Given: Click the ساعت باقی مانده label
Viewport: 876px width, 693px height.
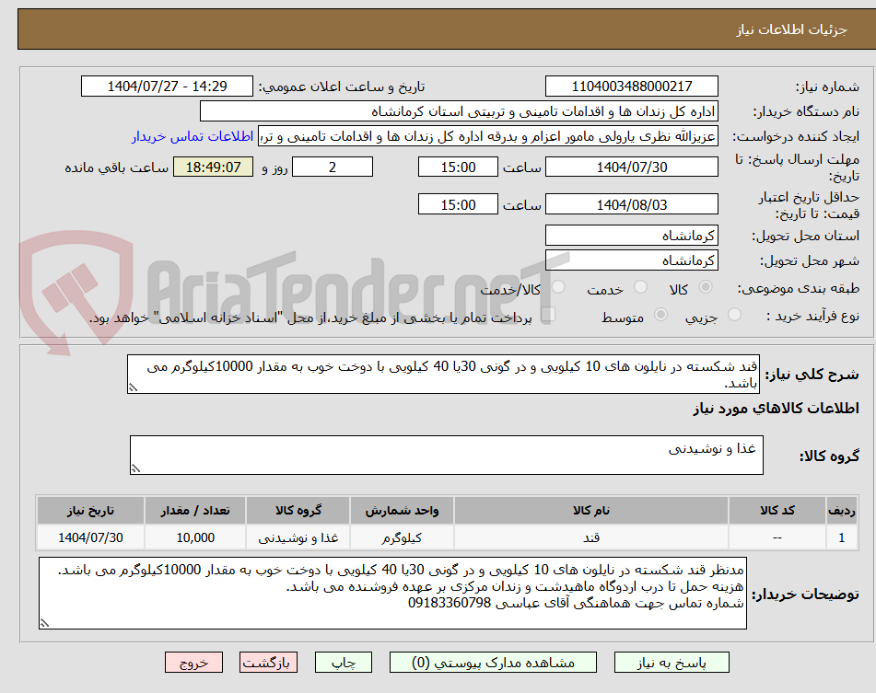Looking at the screenshot, I should (x=116, y=167).
